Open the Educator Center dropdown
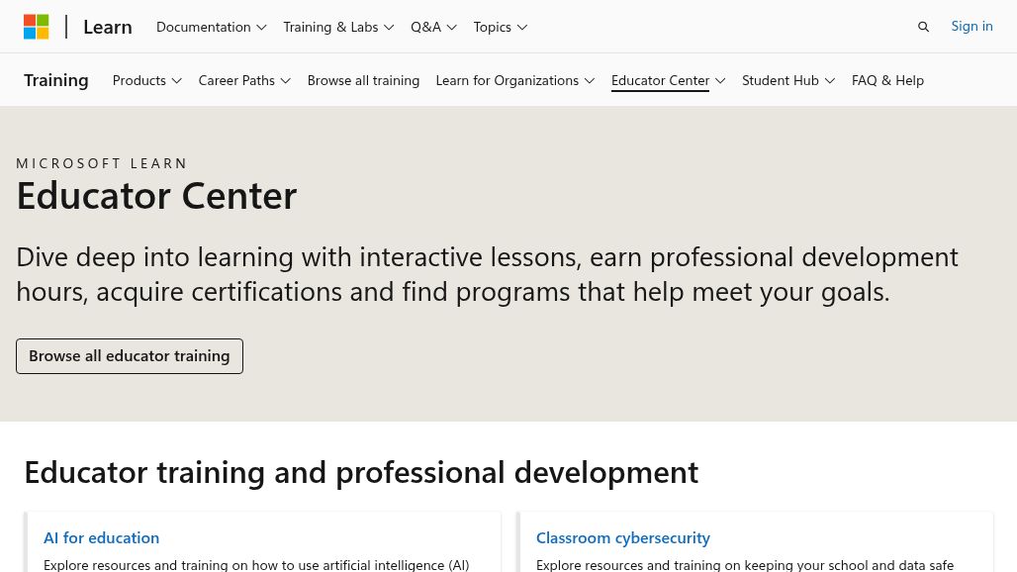 pyautogui.click(x=668, y=80)
